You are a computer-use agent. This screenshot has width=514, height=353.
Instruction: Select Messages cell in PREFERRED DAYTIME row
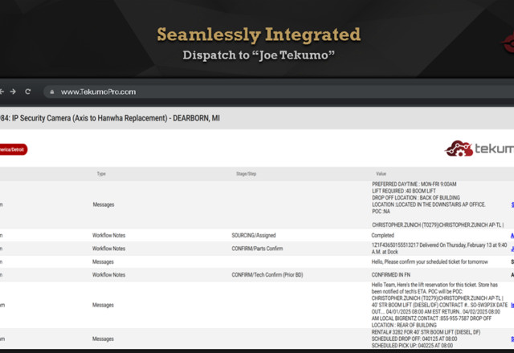click(x=104, y=205)
